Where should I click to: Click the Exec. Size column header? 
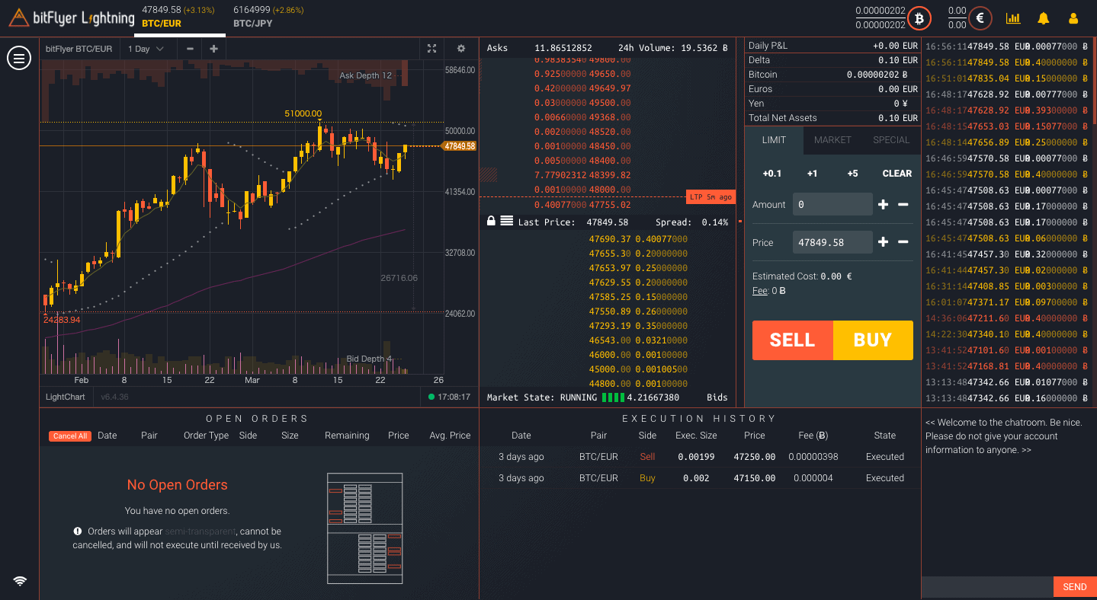click(x=696, y=436)
